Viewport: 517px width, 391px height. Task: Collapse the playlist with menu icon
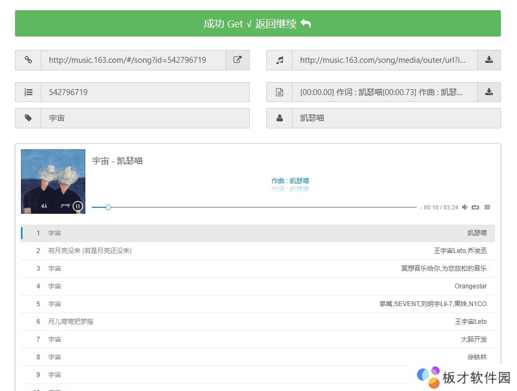pos(487,207)
